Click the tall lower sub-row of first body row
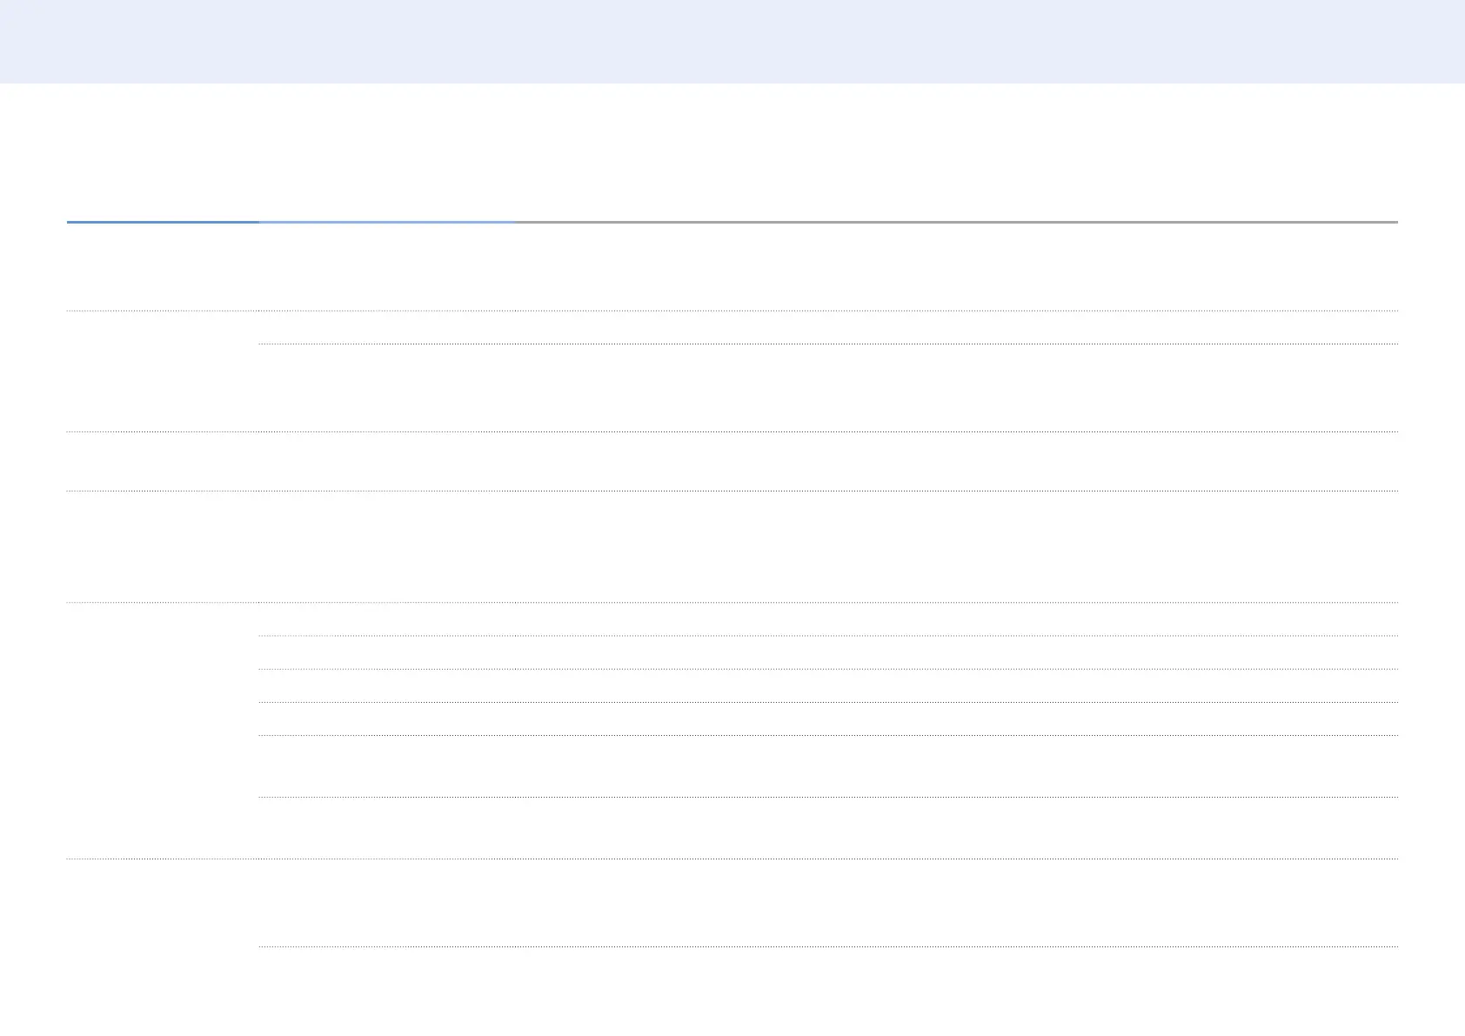 (828, 387)
